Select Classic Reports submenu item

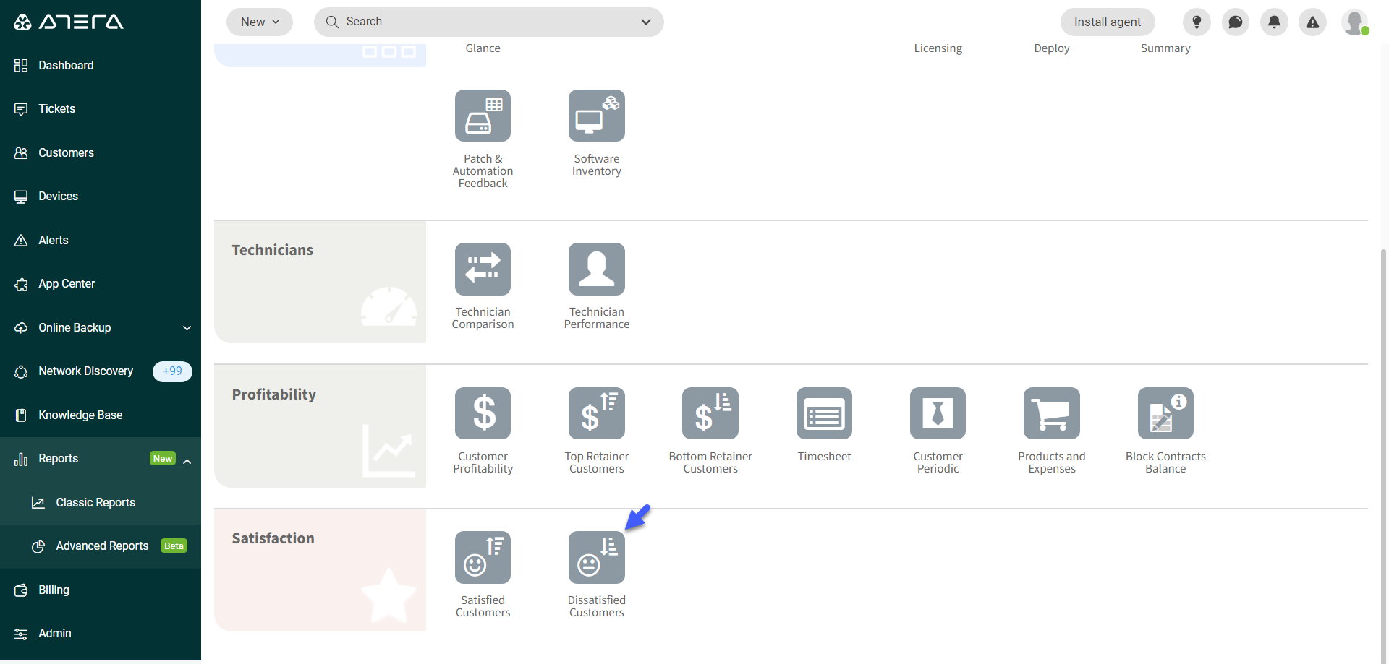pos(101,502)
